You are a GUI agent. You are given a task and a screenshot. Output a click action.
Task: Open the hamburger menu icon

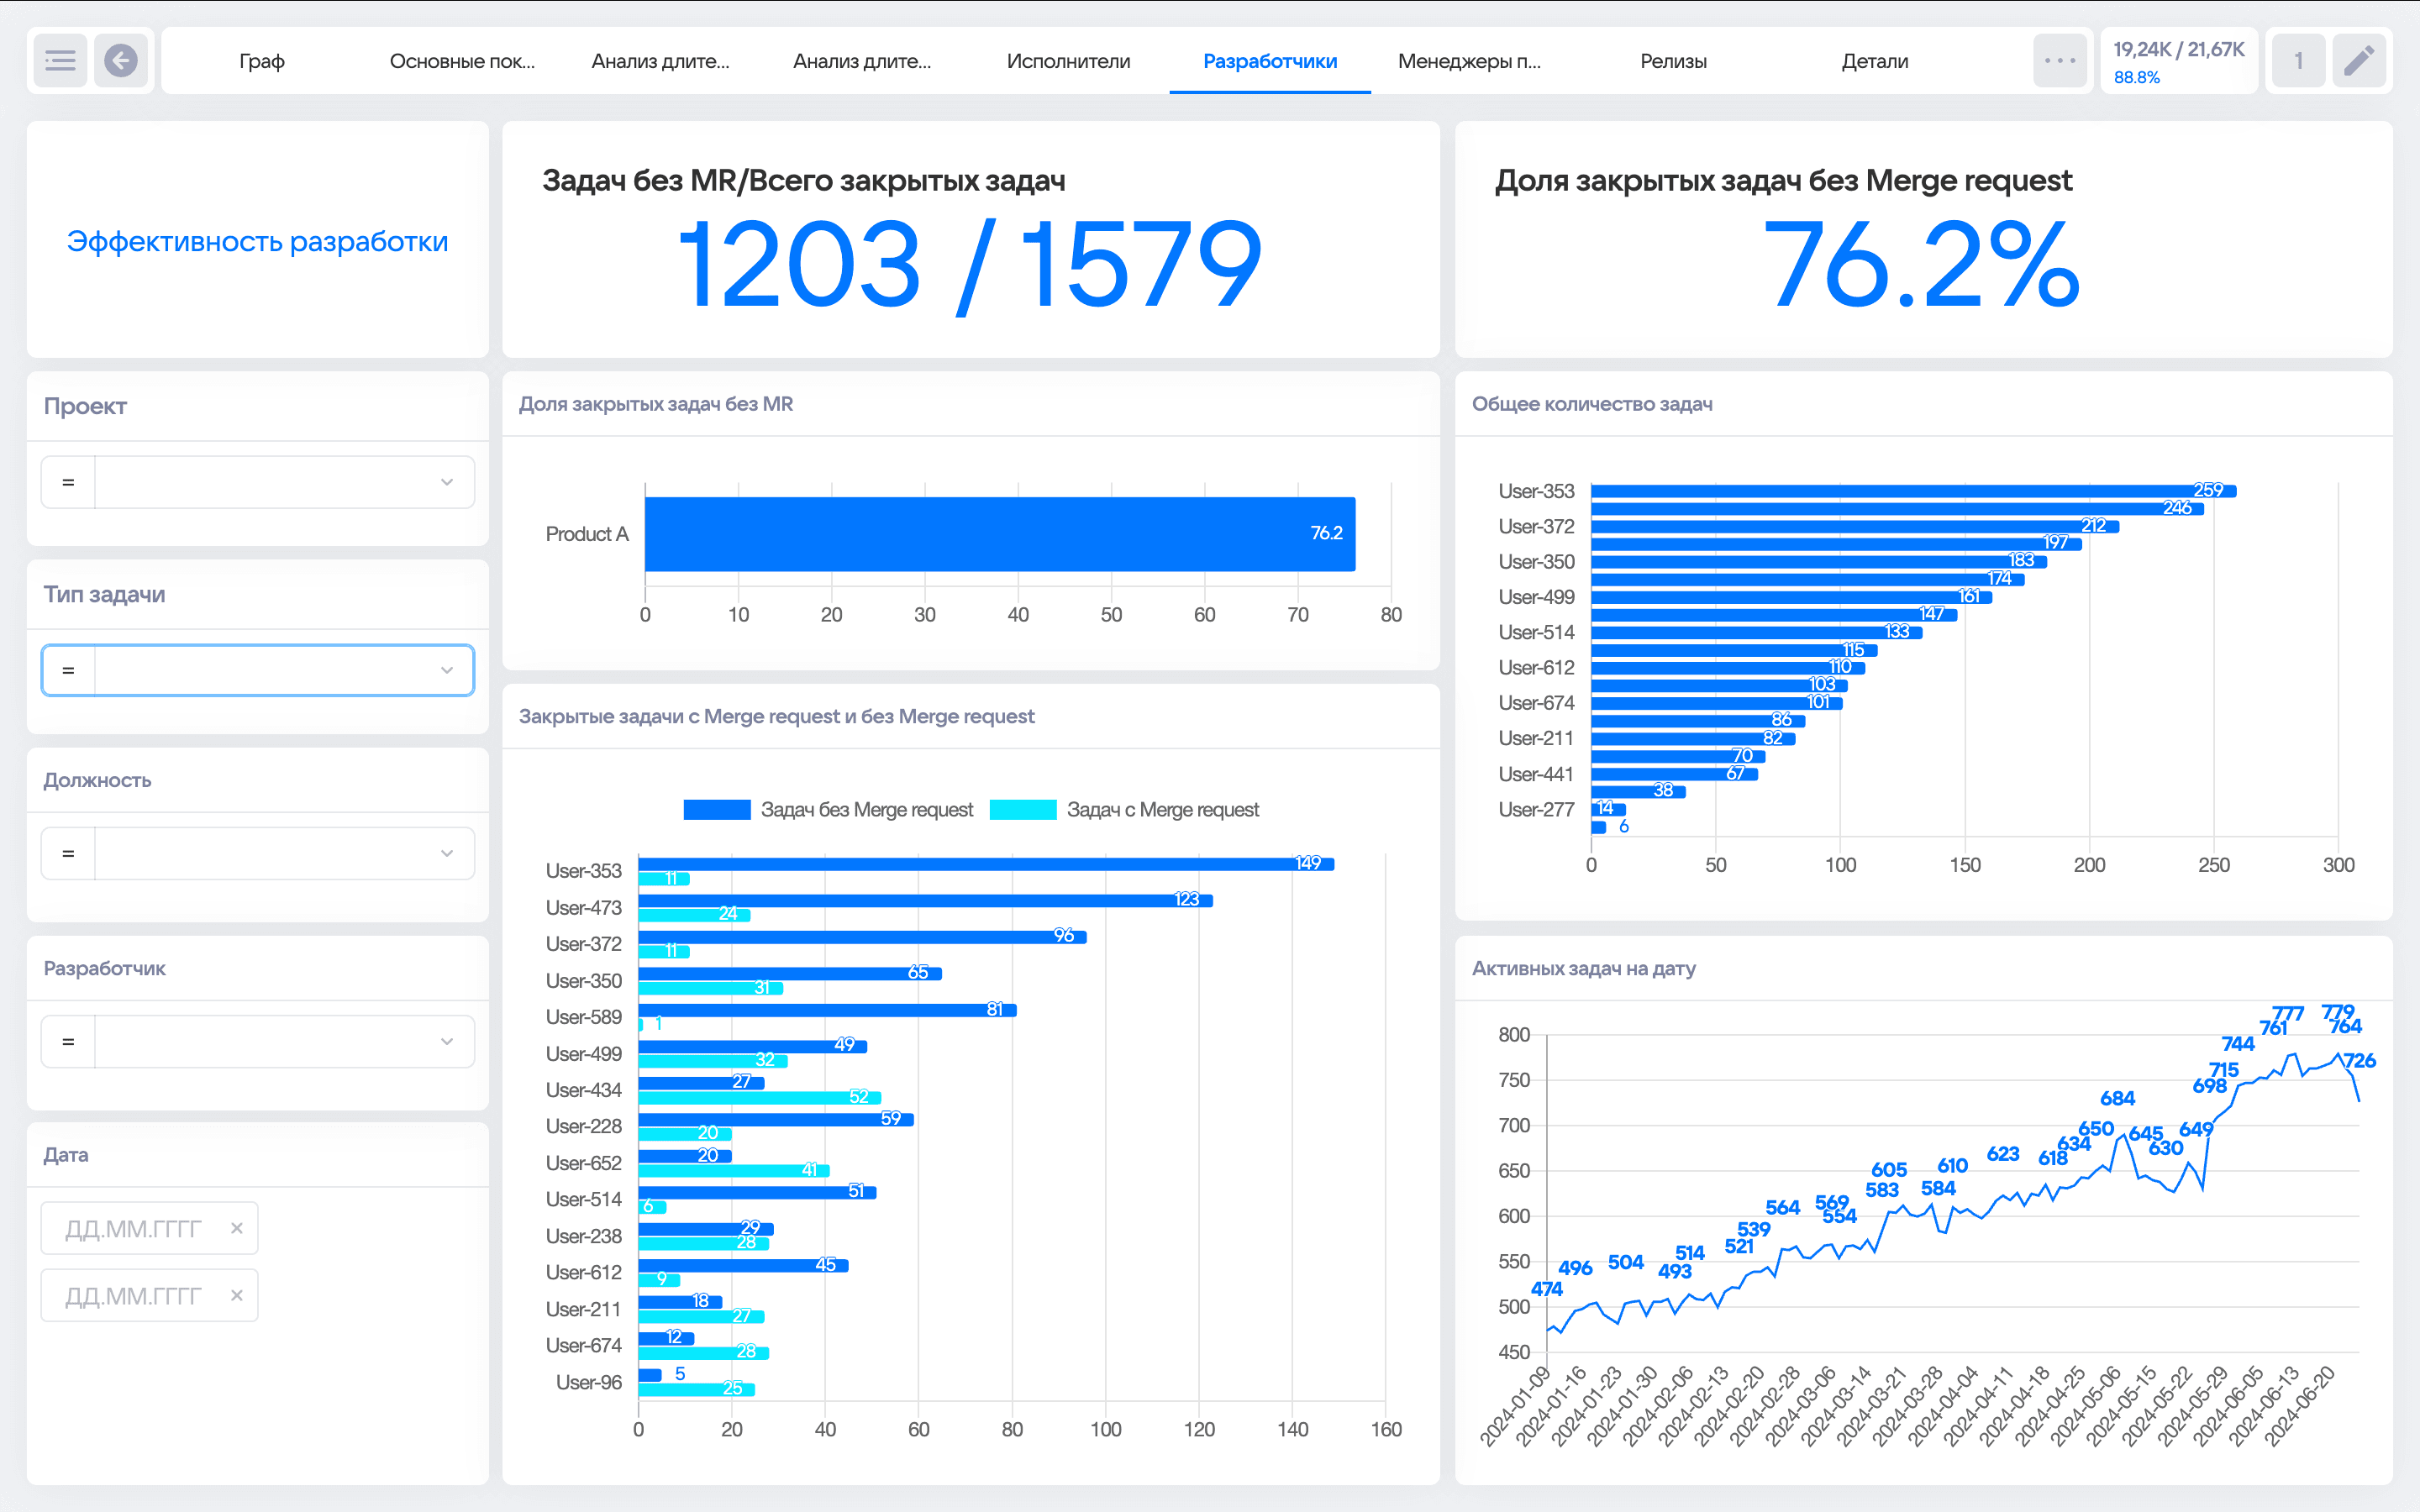pos(60,61)
